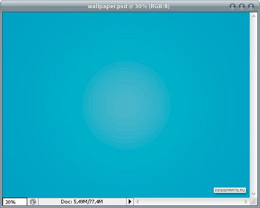Click the center of the radial gradient canvas
Image resolution: width=260 pixels, height=208 pixels.
click(x=126, y=105)
